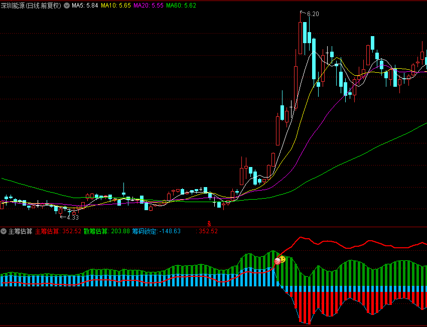Click the 6.20 high price label
427x327 pixels.
313,14
